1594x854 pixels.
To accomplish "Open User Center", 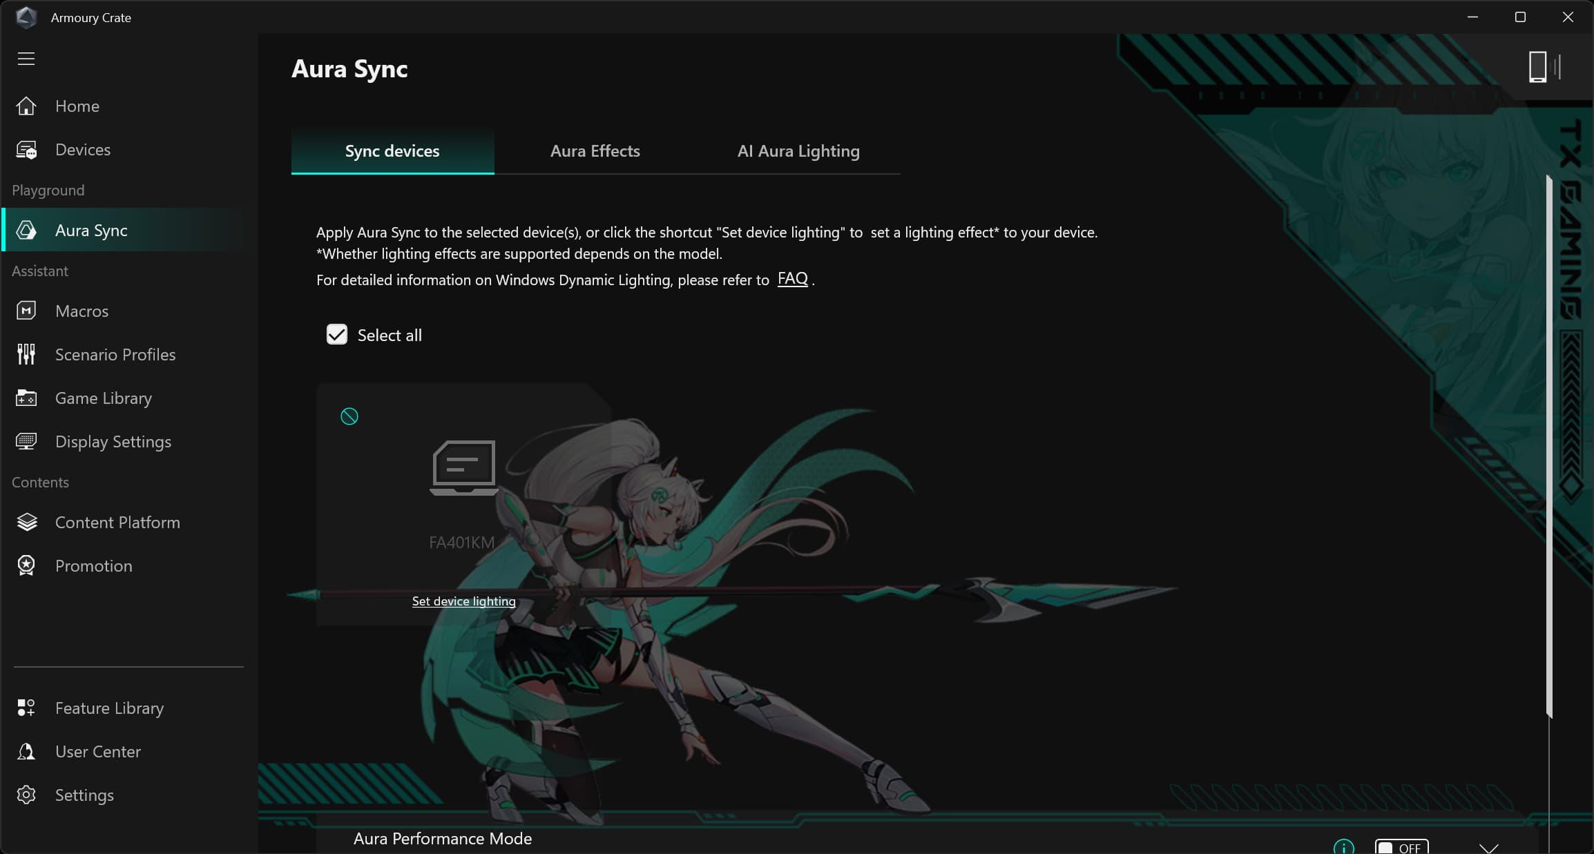I will coord(97,752).
